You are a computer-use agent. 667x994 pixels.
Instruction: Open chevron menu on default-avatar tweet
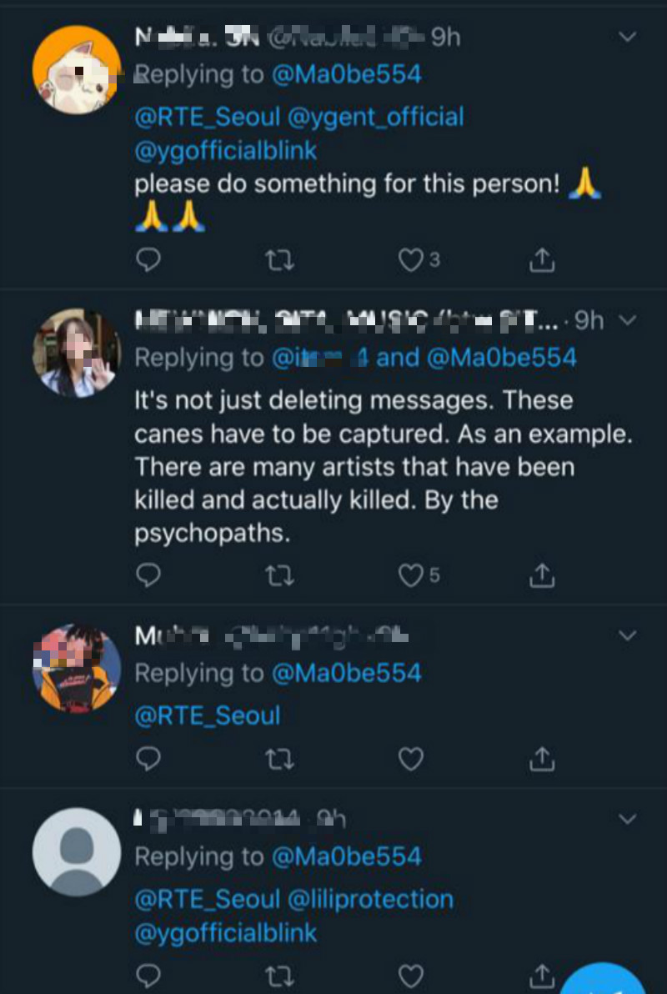[628, 820]
